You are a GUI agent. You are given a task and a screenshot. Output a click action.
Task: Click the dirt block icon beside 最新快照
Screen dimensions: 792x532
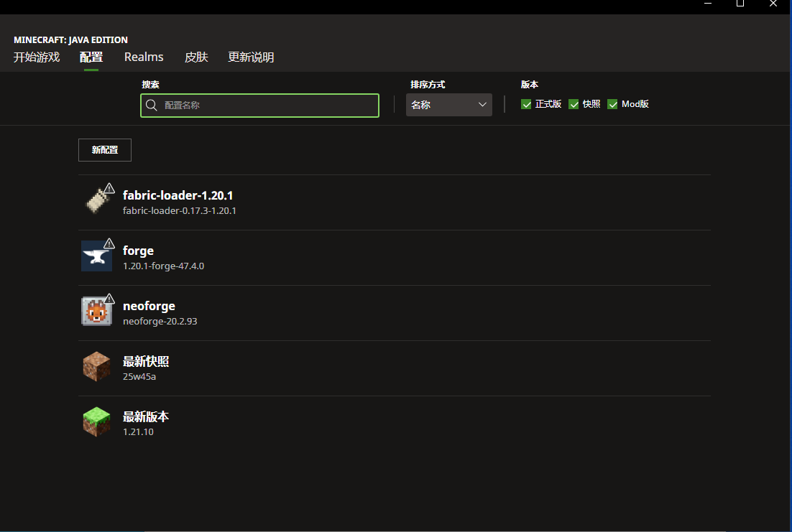click(x=97, y=366)
